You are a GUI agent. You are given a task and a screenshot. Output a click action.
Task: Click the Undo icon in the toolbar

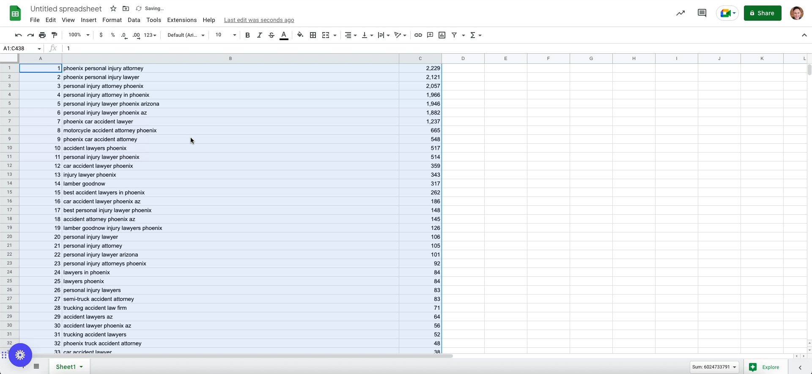tap(18, 35)
